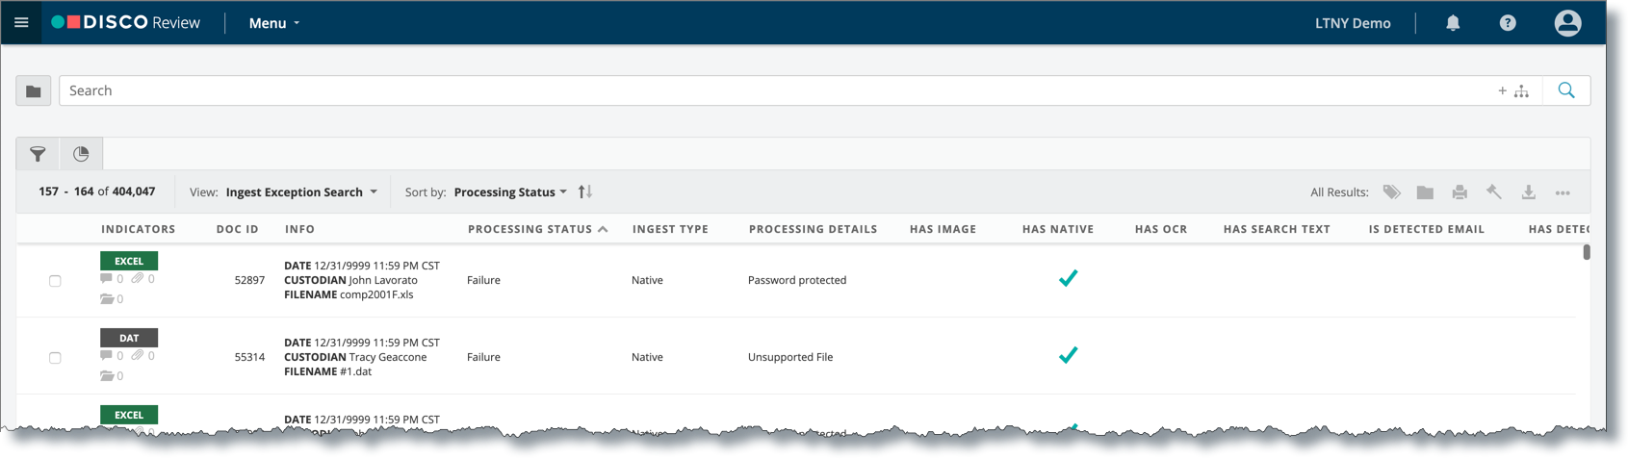Screen dimensions: 1628x459
Task: Click folder count icon on document 52897
Action: (x=107, y=299)
